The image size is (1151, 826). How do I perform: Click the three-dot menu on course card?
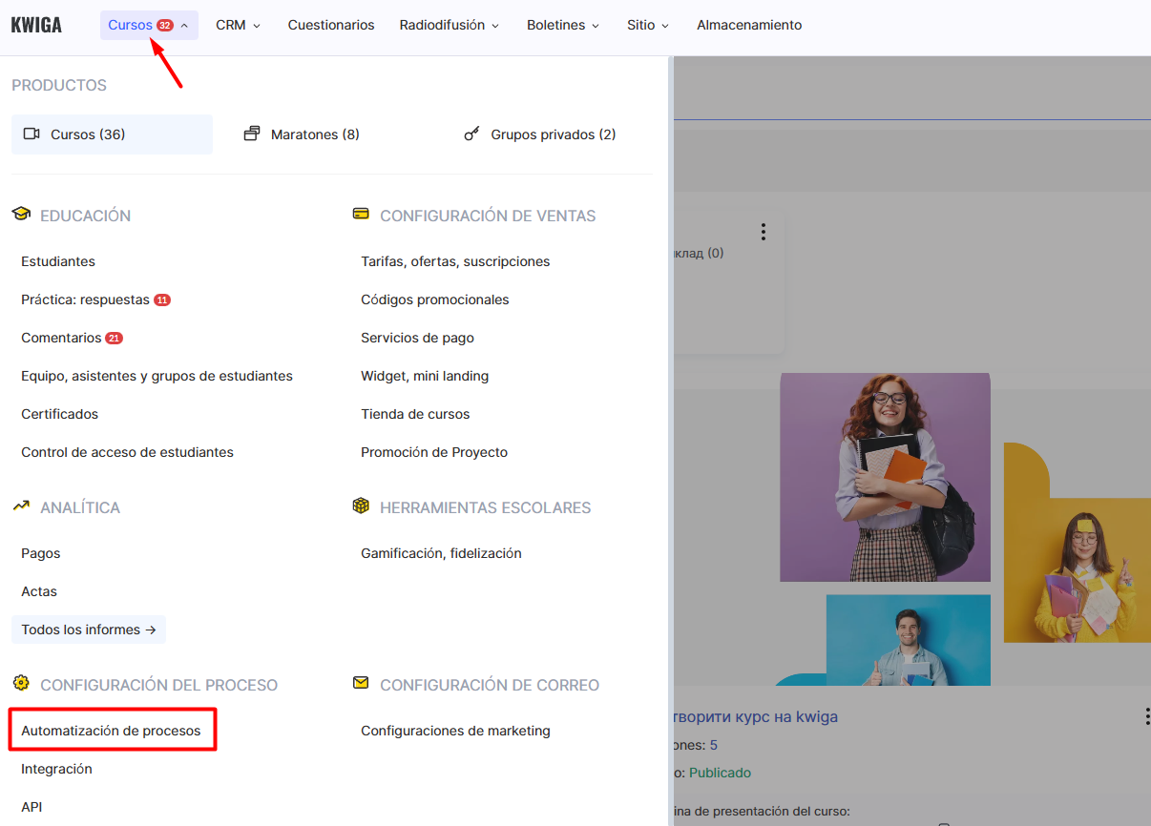[763, 232]
